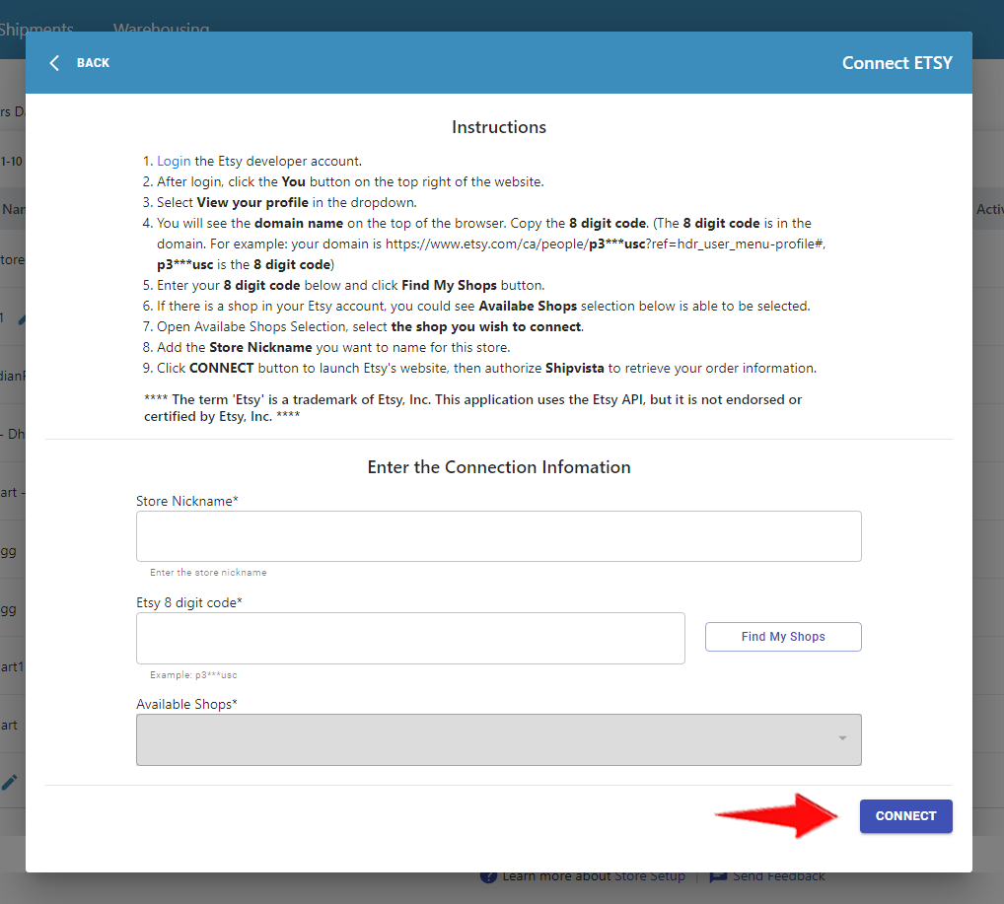
Task: Click the 'Example: p3***usc' hint text
Action: point(193,675)
